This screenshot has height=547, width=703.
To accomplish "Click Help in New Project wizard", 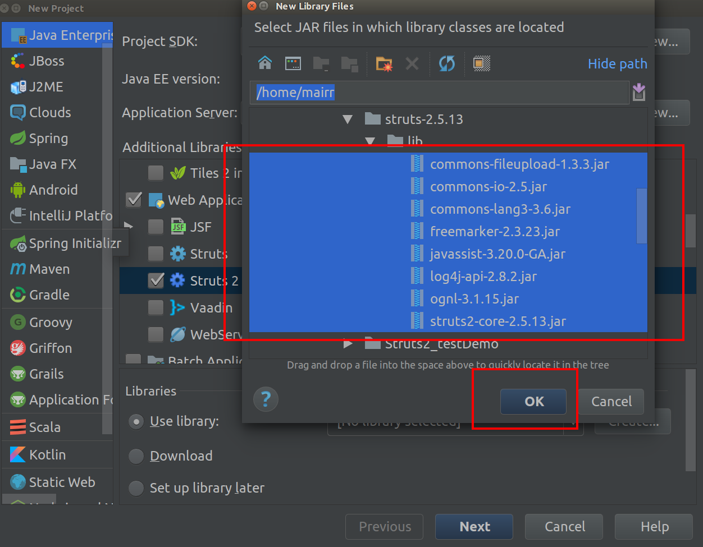I will (x=654, y=527).
